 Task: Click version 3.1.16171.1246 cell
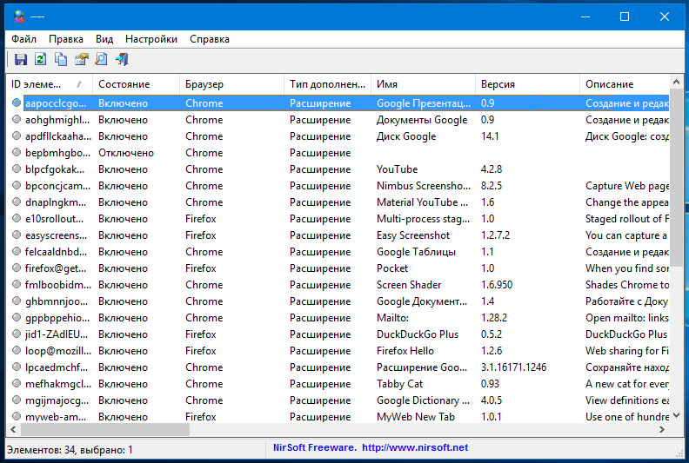tap(513, 367)
